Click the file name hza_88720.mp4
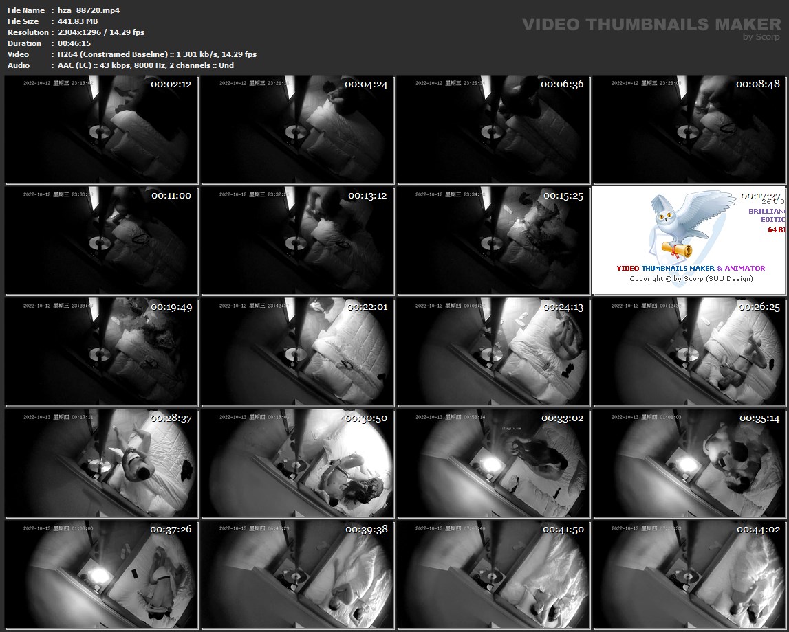This screenshot has width=789, height=632. pyautogui.click(x=89, y=10)
